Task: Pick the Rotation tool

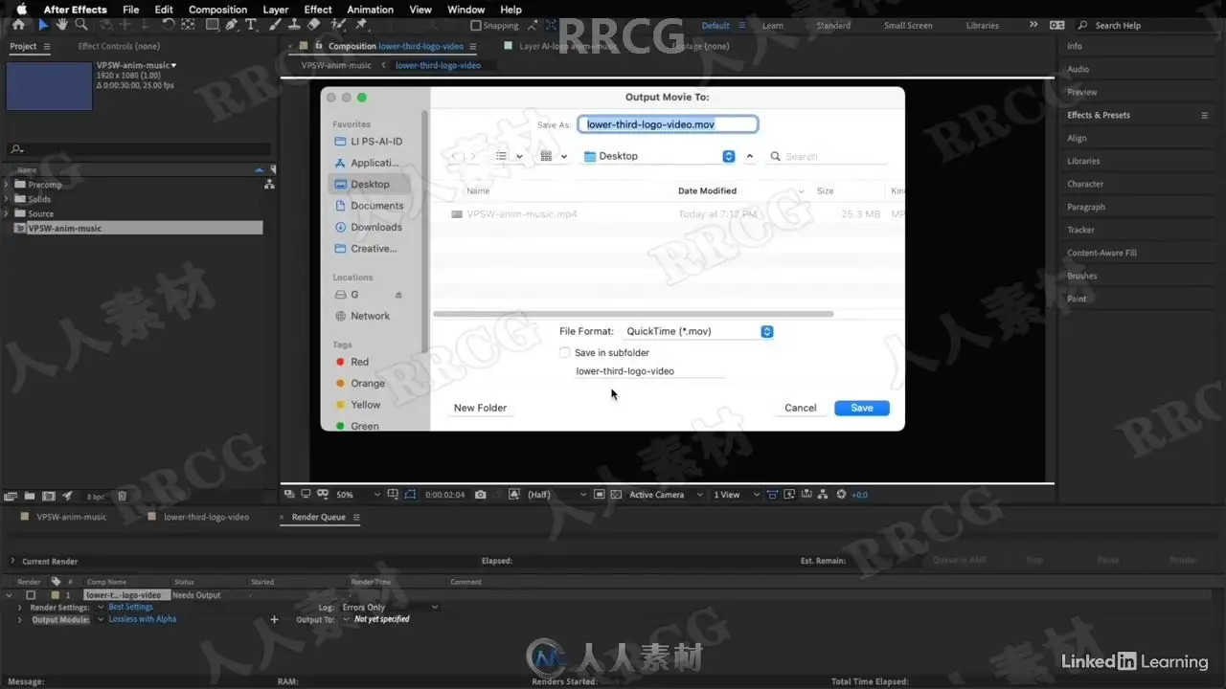Action: [x=169, y=25]
